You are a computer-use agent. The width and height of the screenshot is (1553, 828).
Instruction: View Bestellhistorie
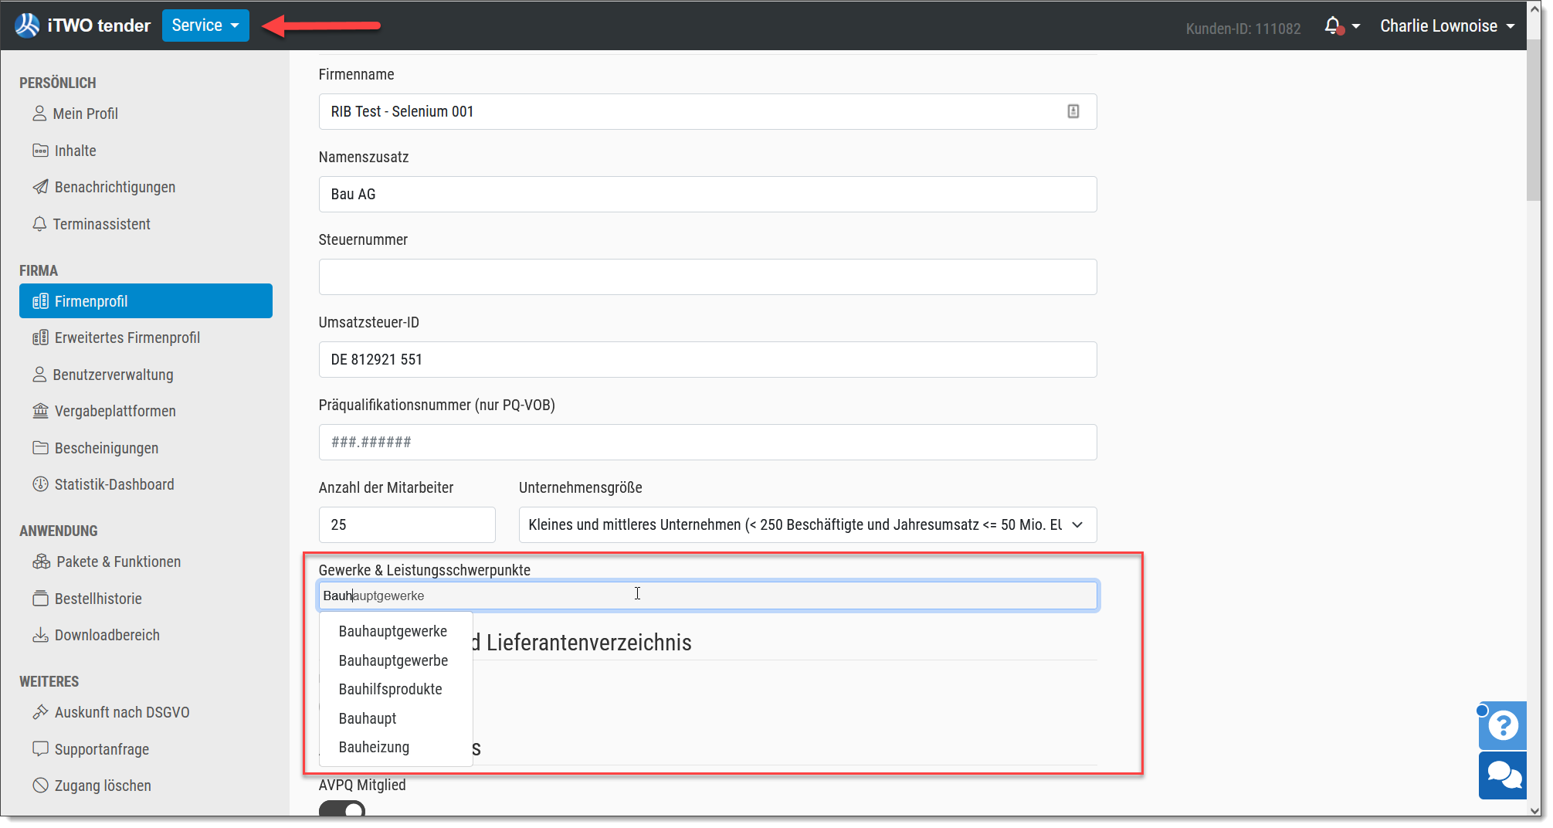click(86, 599)
